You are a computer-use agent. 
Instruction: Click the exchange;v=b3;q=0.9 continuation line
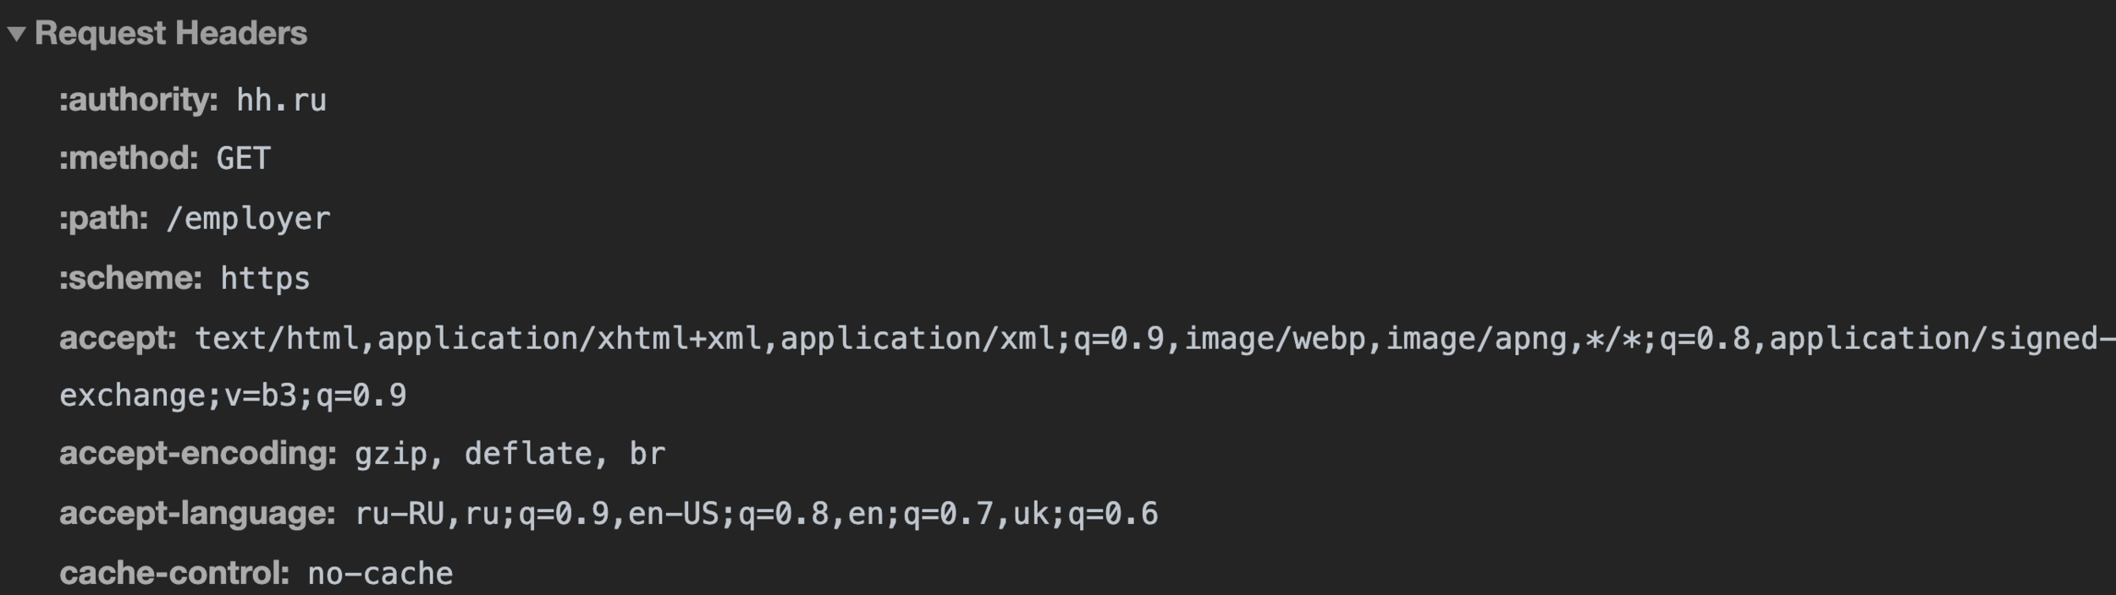point(233,396)
